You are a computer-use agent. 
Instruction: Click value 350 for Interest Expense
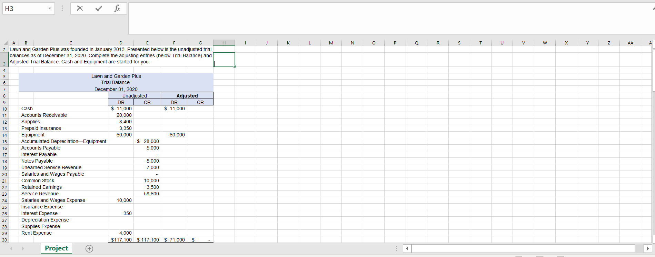pos(127,213)
